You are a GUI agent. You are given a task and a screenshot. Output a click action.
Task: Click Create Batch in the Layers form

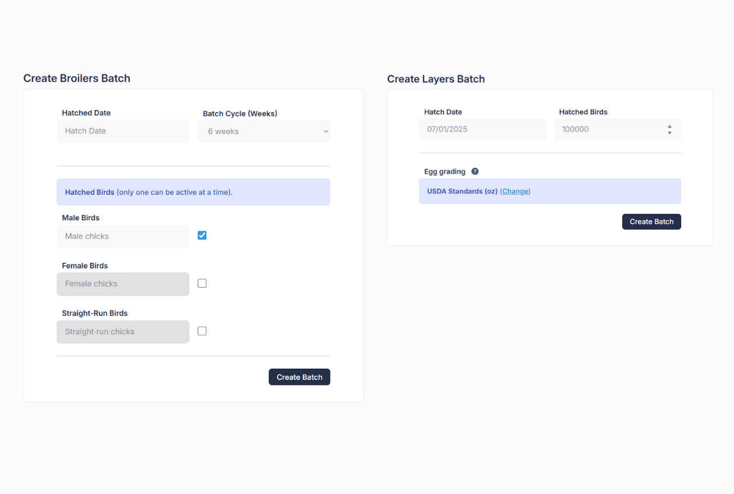tap(651, 221)
